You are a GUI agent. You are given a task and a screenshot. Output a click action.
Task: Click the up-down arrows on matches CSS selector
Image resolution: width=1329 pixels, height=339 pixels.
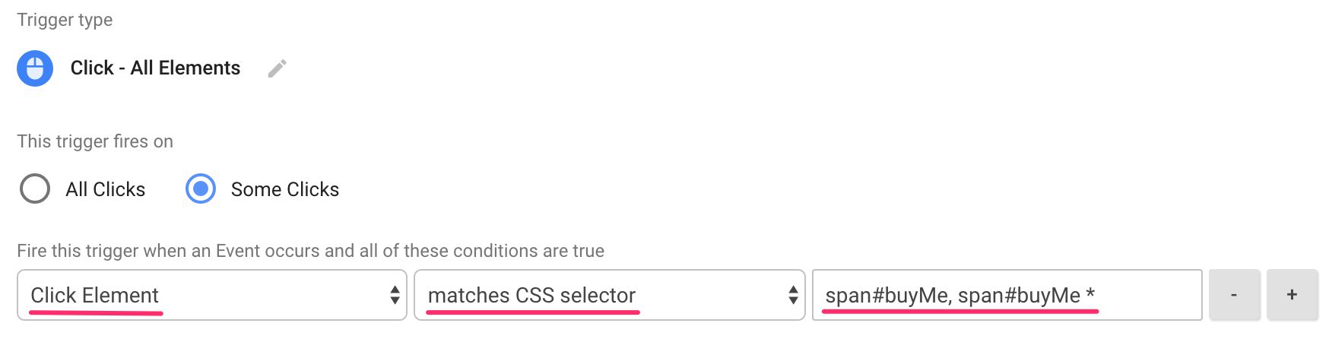793,295
